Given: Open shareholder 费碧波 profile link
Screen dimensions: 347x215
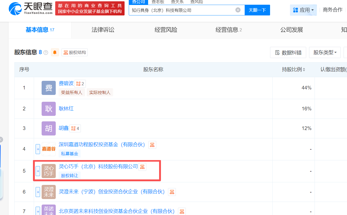Looking at the screenshot, I should pyautogui.click(x=66, y=83).
